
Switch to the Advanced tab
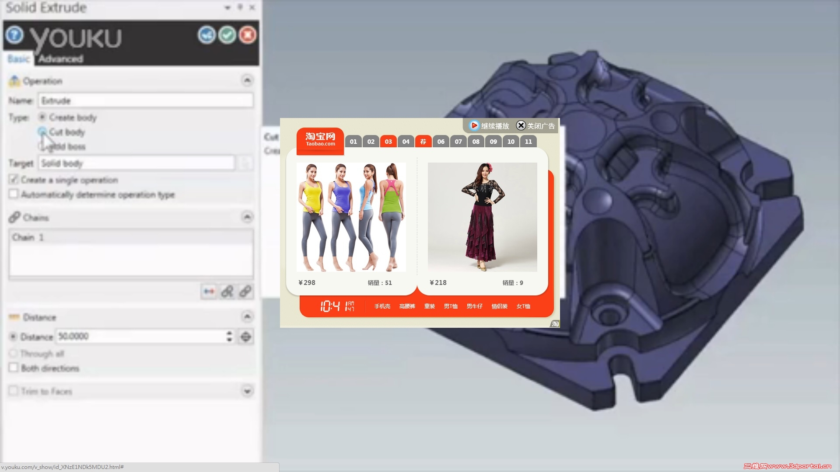[x=61, y=59]
